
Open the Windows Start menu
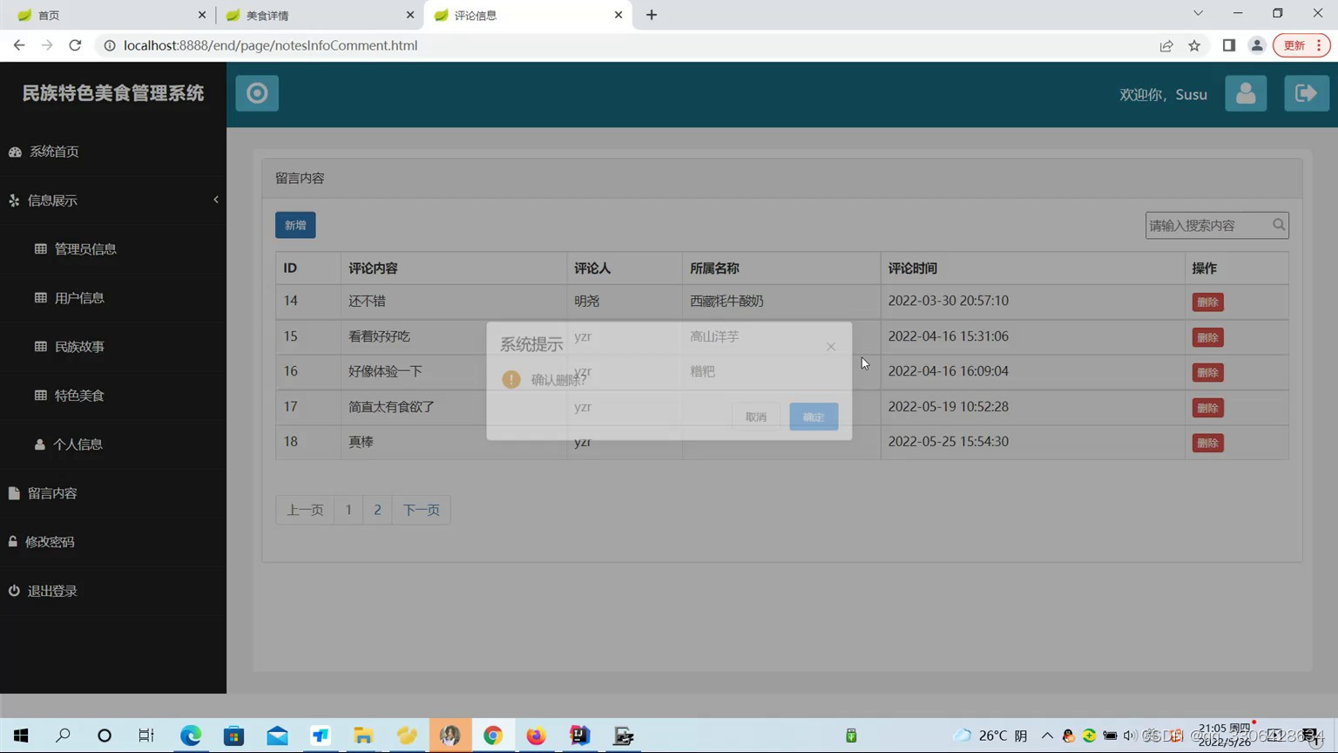[19, 735]
